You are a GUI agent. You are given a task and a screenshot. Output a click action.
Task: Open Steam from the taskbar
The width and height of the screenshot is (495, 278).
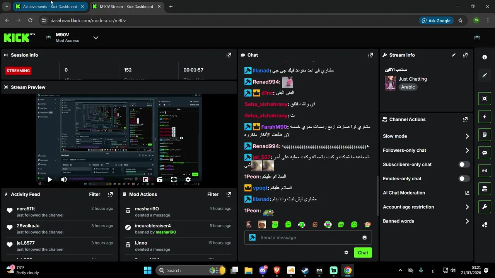pos(305,270)
